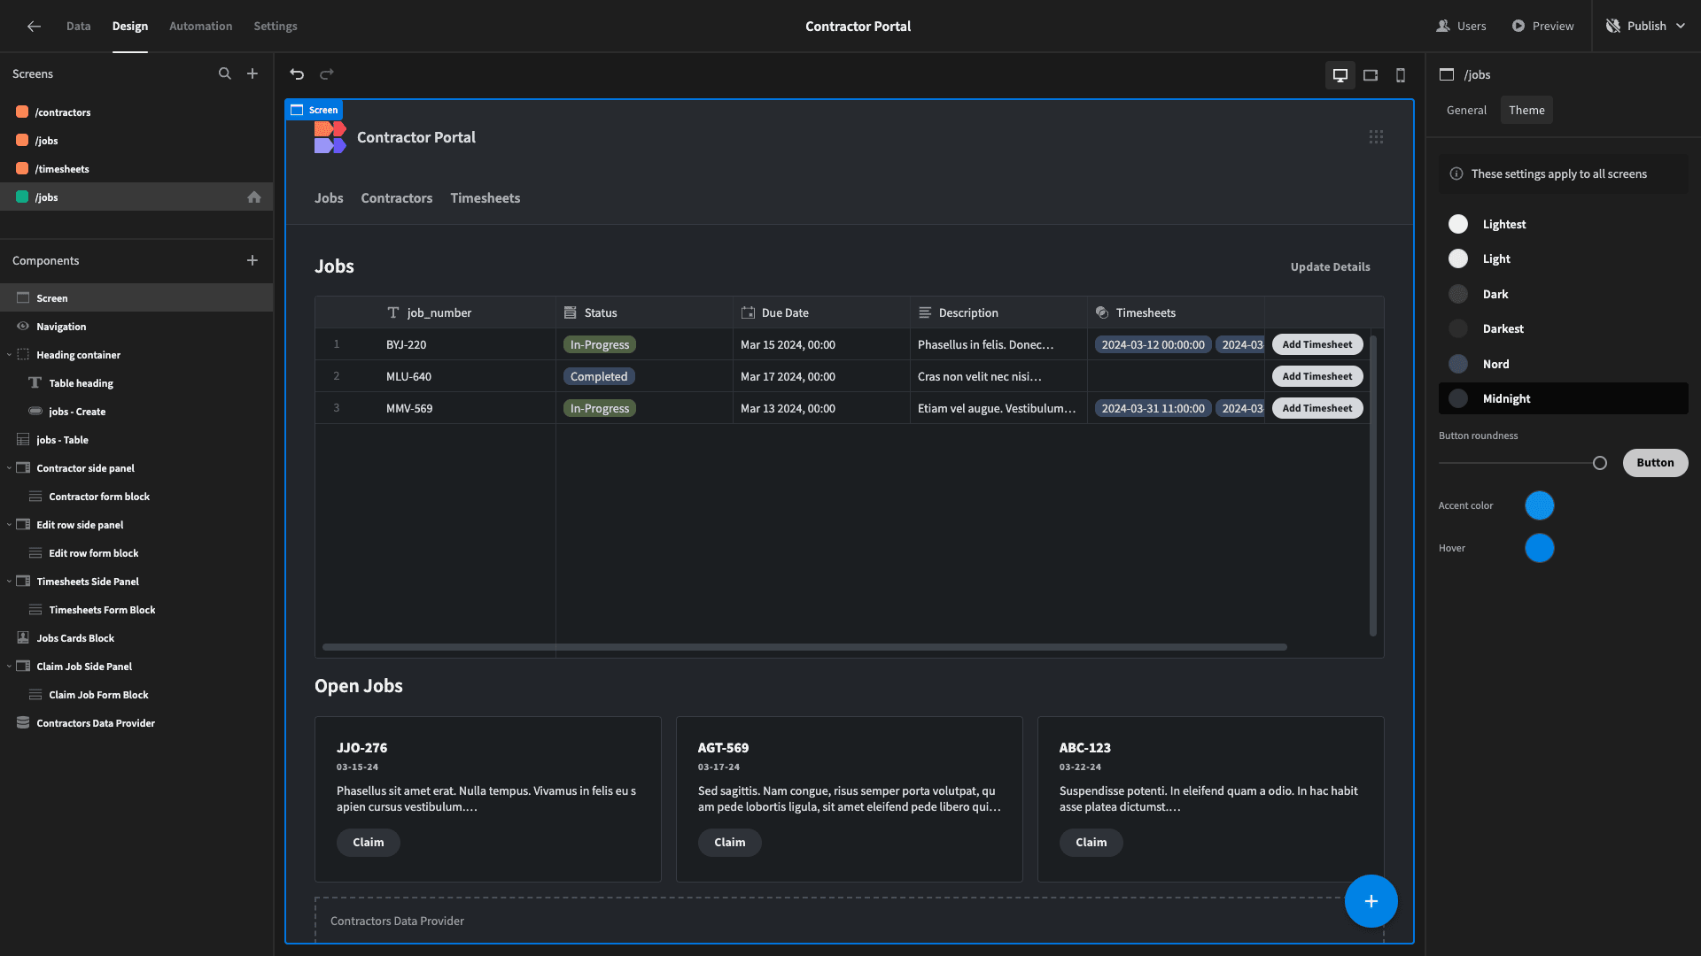Click the jobs - Table component icon
Viewport: 1701px width, 956px height.
coord(23,440)
